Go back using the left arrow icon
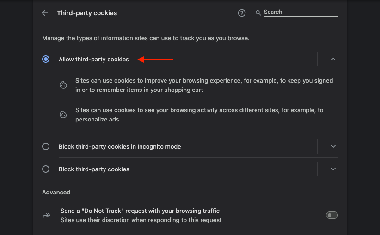This screenshot has height=235, width=380. point(45,13)
